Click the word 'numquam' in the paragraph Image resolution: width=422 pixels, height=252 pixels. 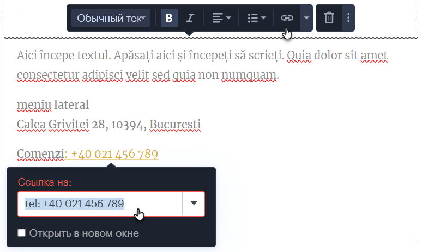[x=249, y=75]
